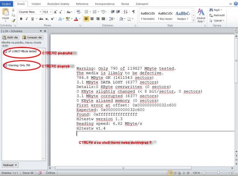Image resolution: width=238 pixels, height=176 pixels.
Task: Toggle Italic formatting
Action: click(27, 19)
